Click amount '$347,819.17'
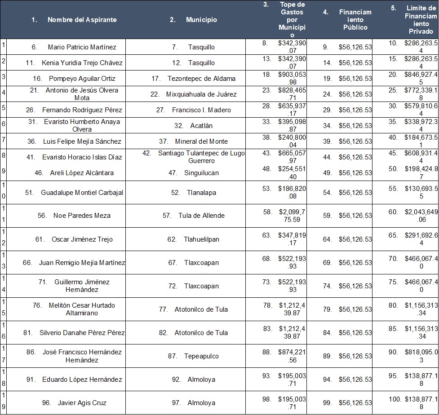439x415 pixels. (292, 239)
